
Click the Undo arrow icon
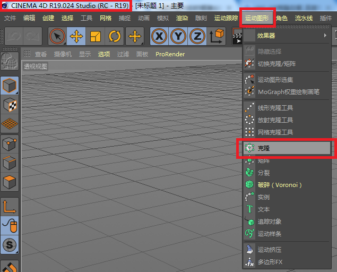(x=14, y=36)
